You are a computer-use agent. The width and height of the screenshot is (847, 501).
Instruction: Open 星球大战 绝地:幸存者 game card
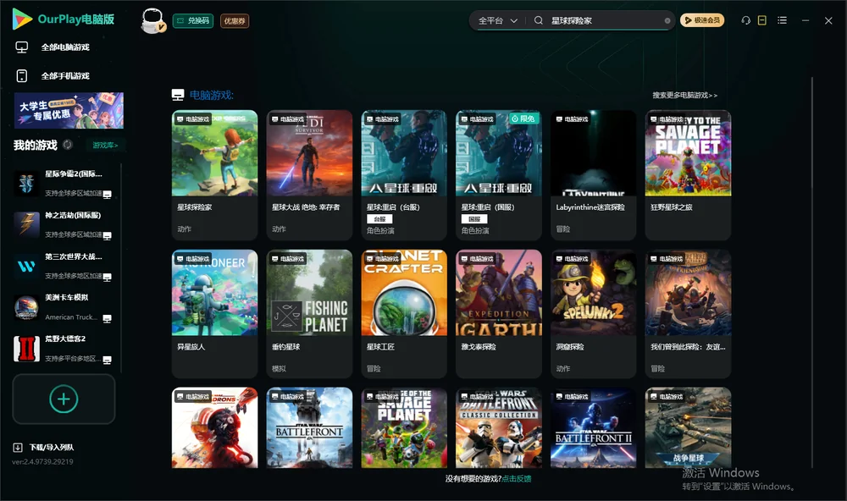tap(309, 175)
